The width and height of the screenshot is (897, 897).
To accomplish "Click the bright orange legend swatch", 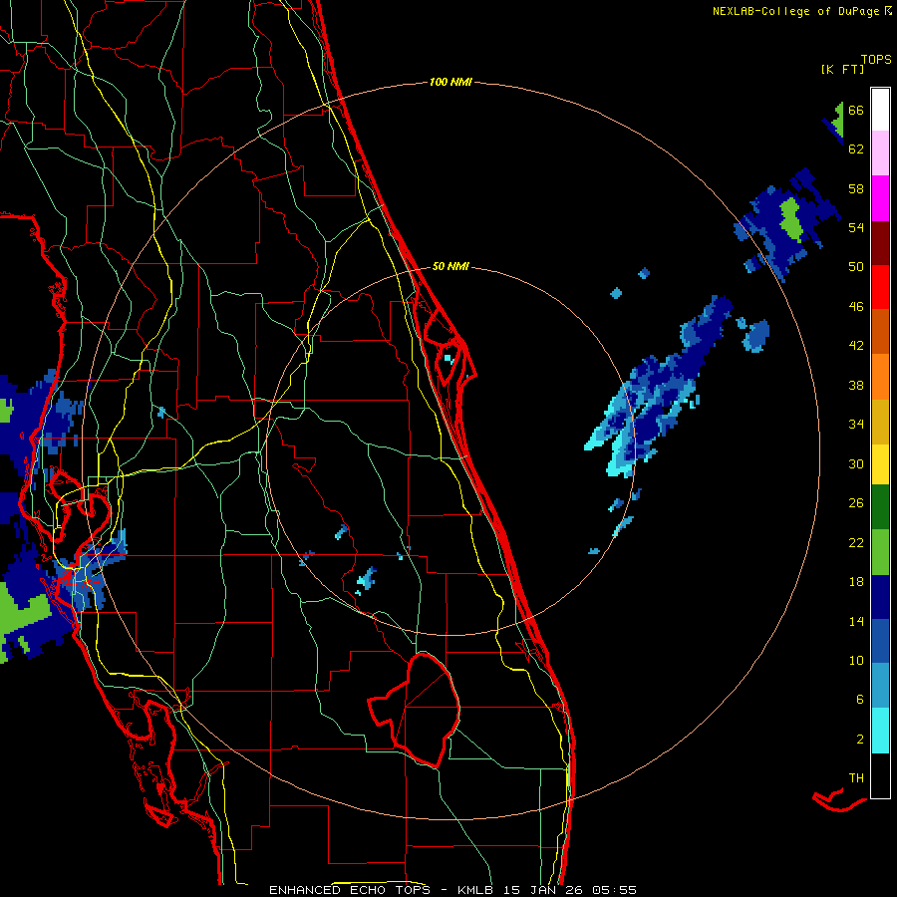I will click(880, 377).
